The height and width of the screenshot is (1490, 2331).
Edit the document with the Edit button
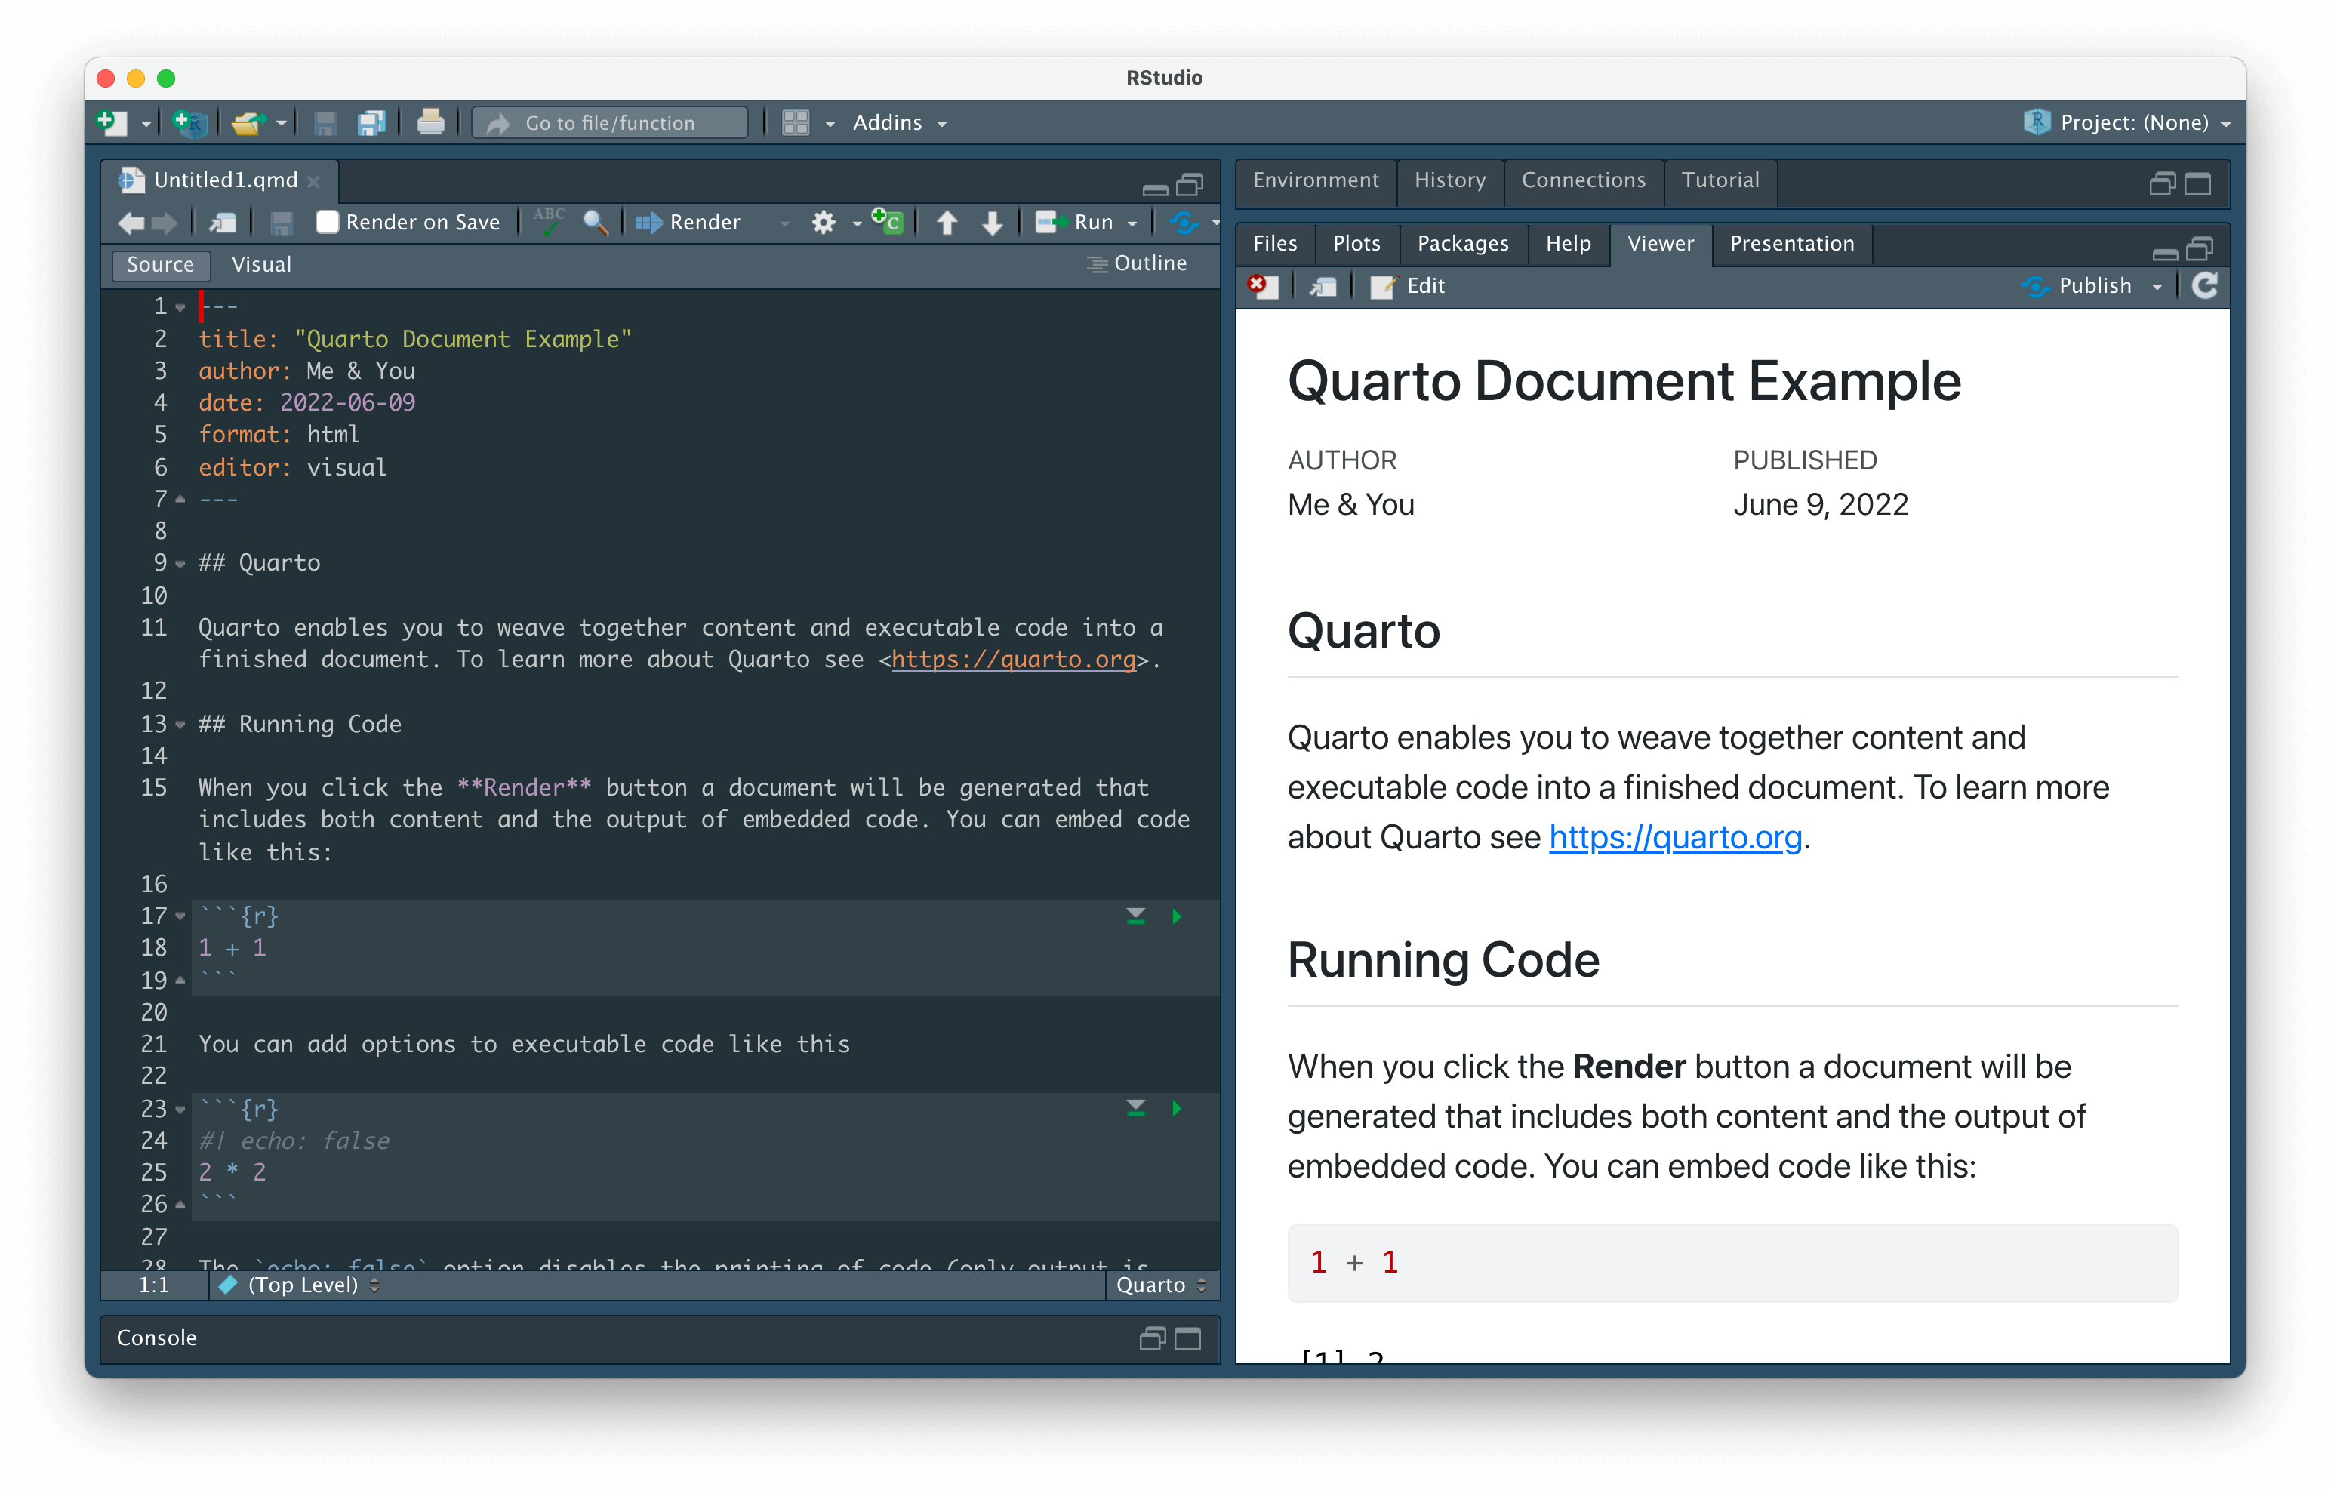coord(1408,285)
